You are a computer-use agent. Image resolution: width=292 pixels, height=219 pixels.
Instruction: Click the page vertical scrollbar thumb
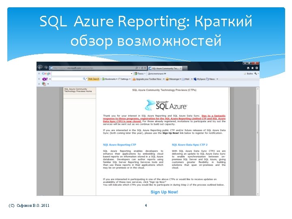(258, 133)
